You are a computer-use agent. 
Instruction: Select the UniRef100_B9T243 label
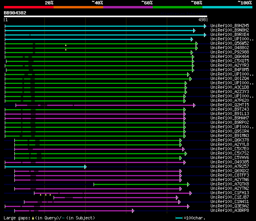230,110
